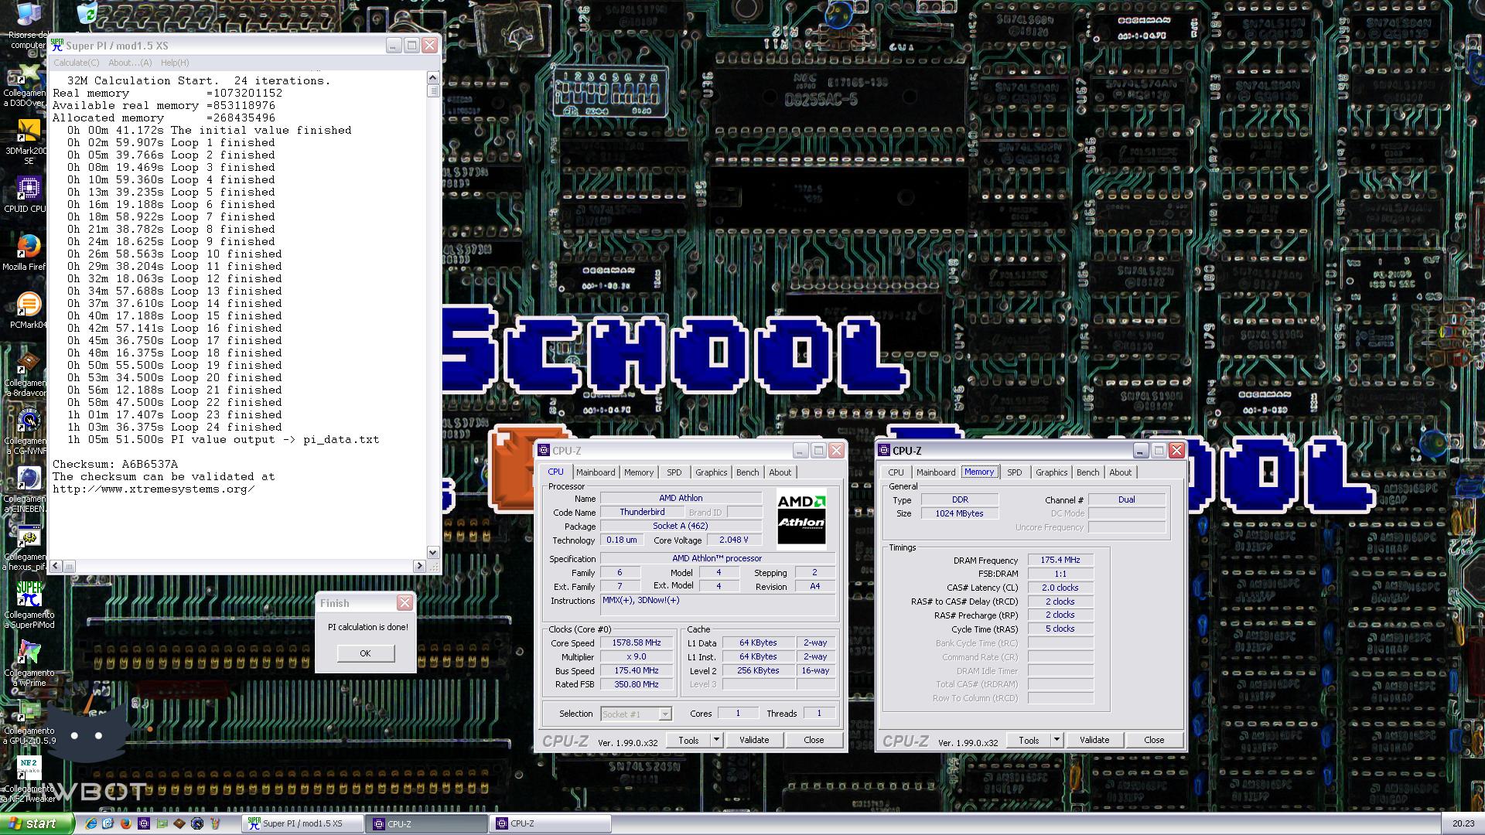The height and width of the screenshot is (835, 1485).
Task: Switch to Super PI taskbar button
Action: (x=302, y=824)
